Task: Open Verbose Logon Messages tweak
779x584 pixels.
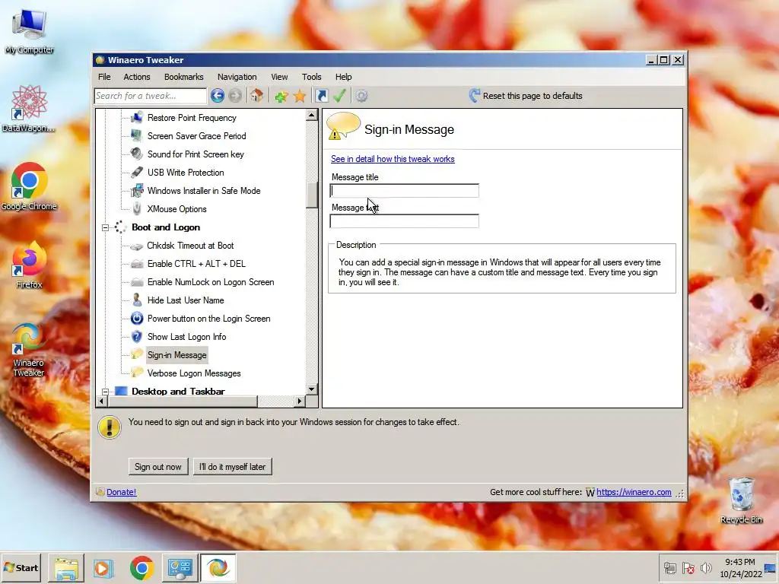Action: click(x=194, y=373)
